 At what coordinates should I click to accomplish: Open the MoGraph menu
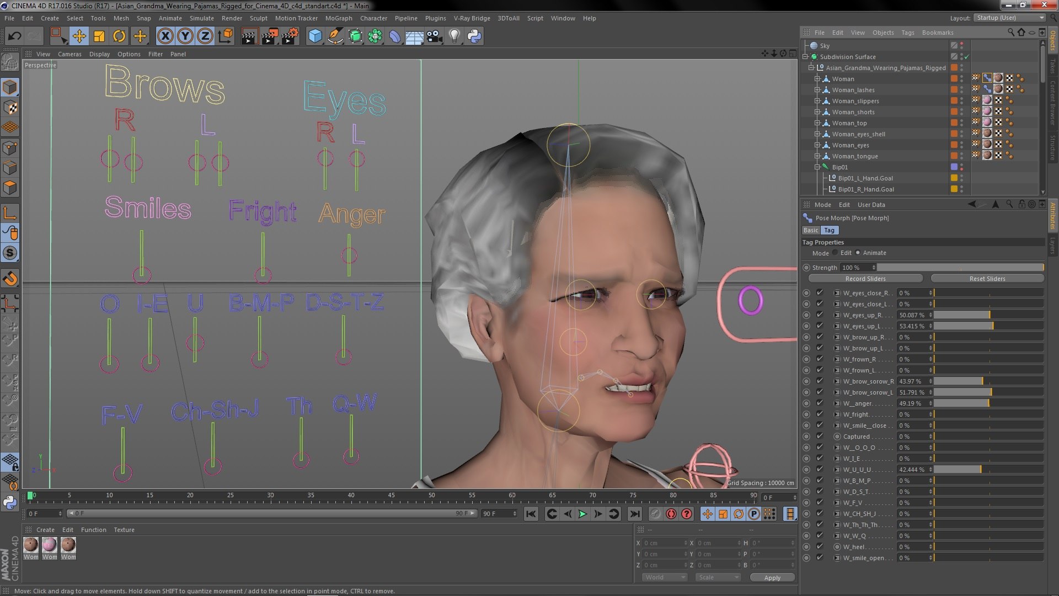(x=338, y=18)
